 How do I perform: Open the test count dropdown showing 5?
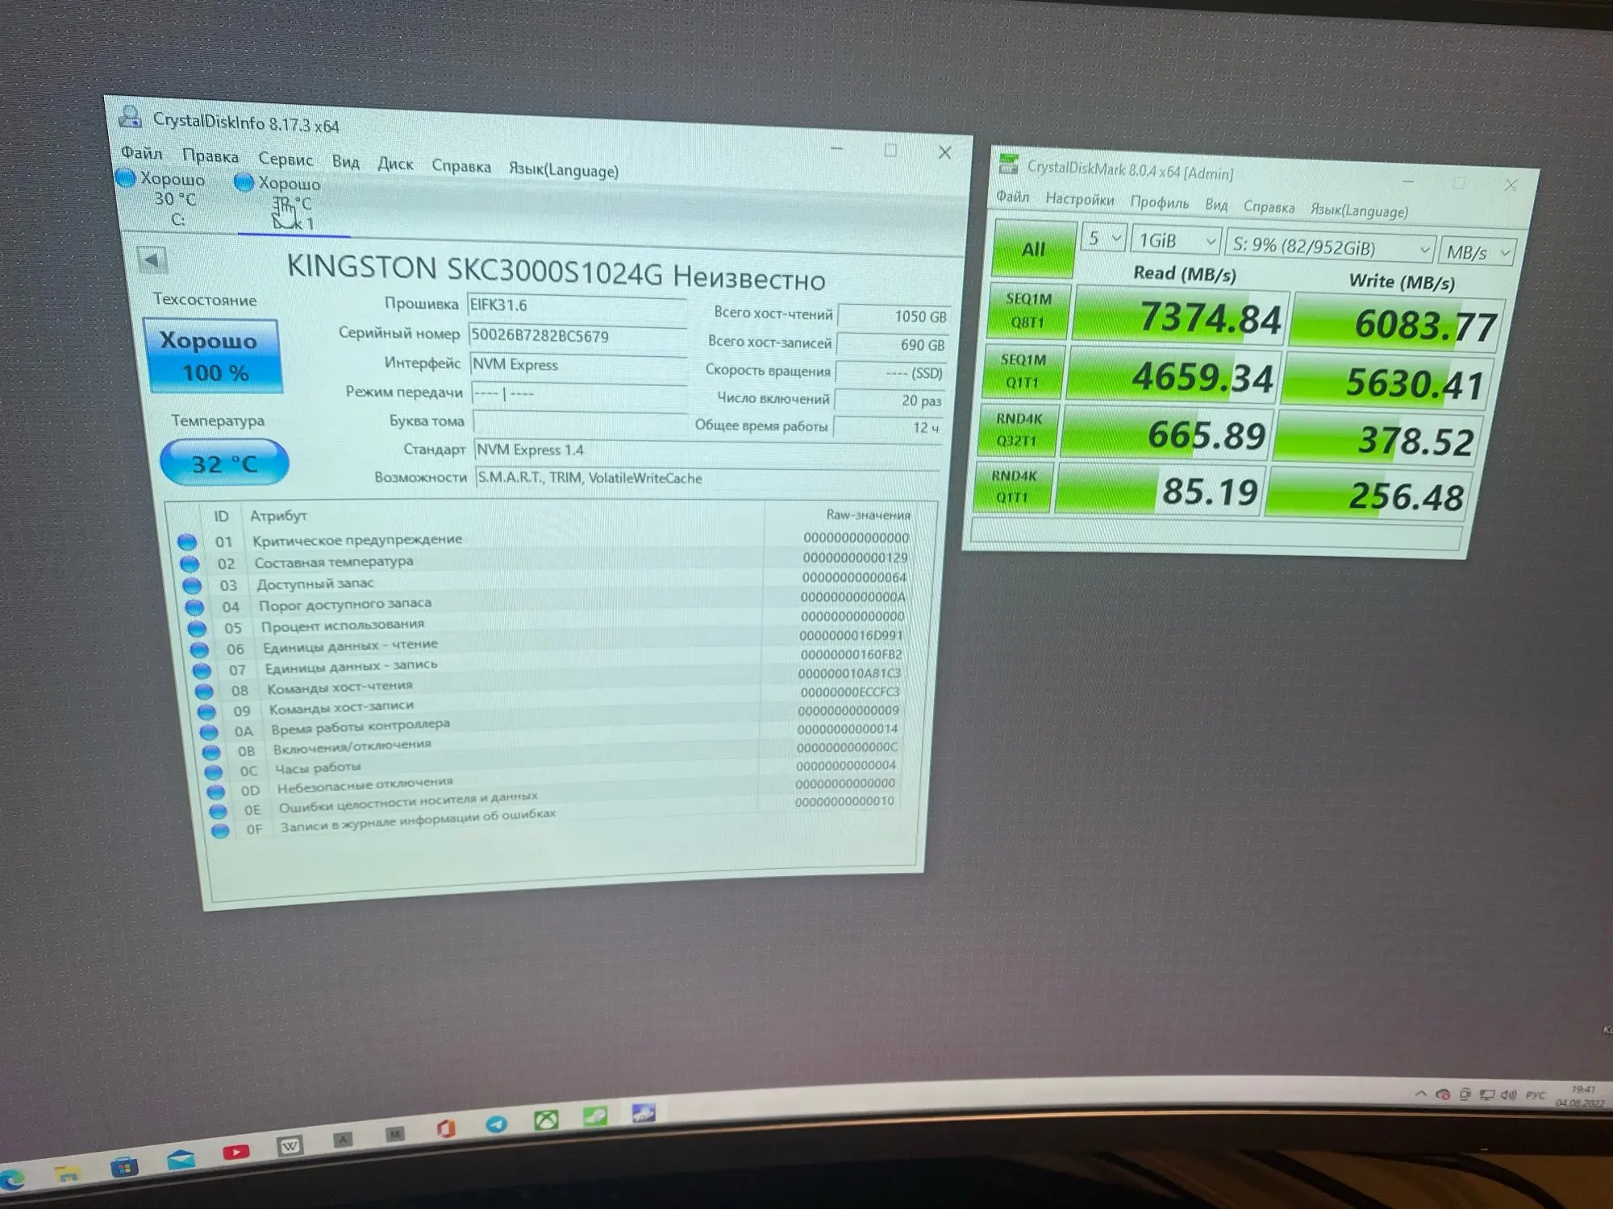pos(1102,239)
